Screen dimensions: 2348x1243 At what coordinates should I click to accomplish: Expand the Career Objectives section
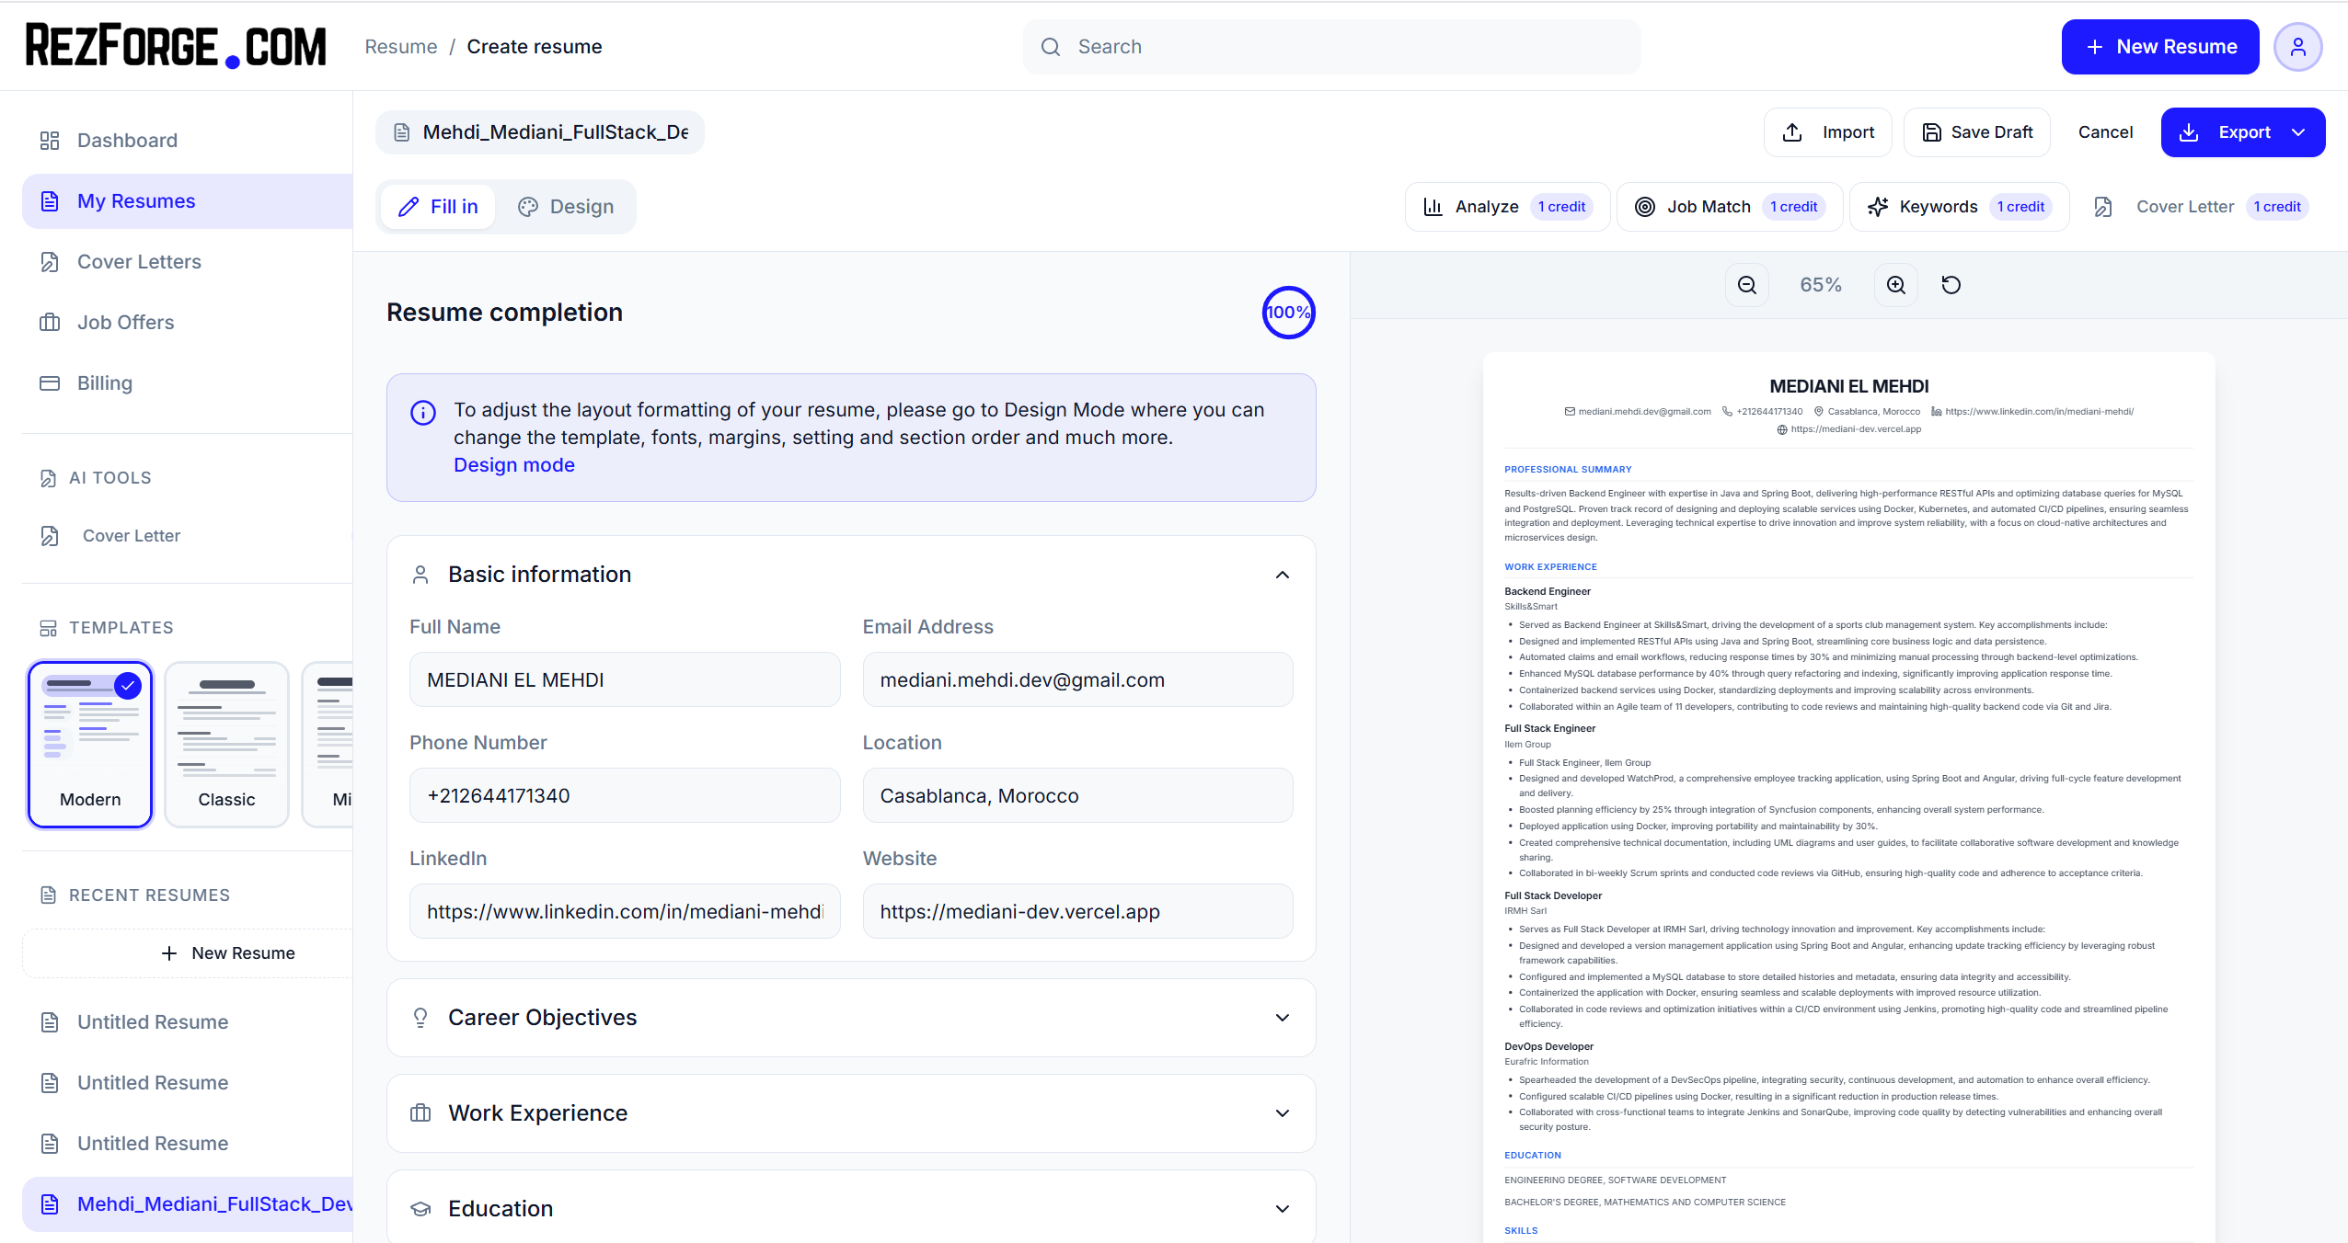(1282, 1018)
